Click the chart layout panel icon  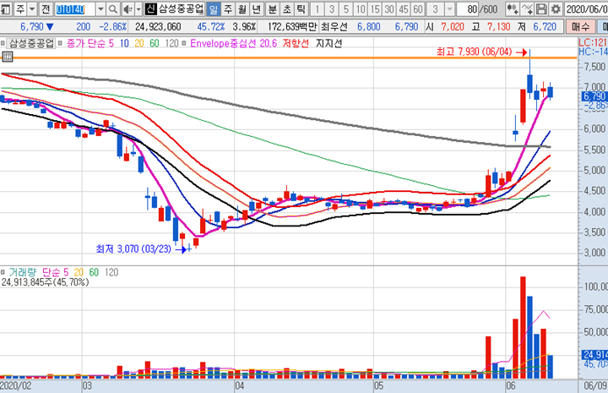click(5, 9)
